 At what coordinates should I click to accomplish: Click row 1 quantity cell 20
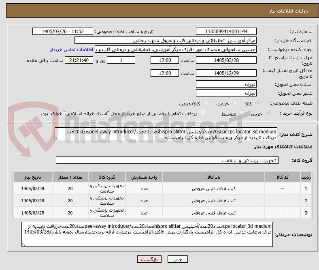70,189
